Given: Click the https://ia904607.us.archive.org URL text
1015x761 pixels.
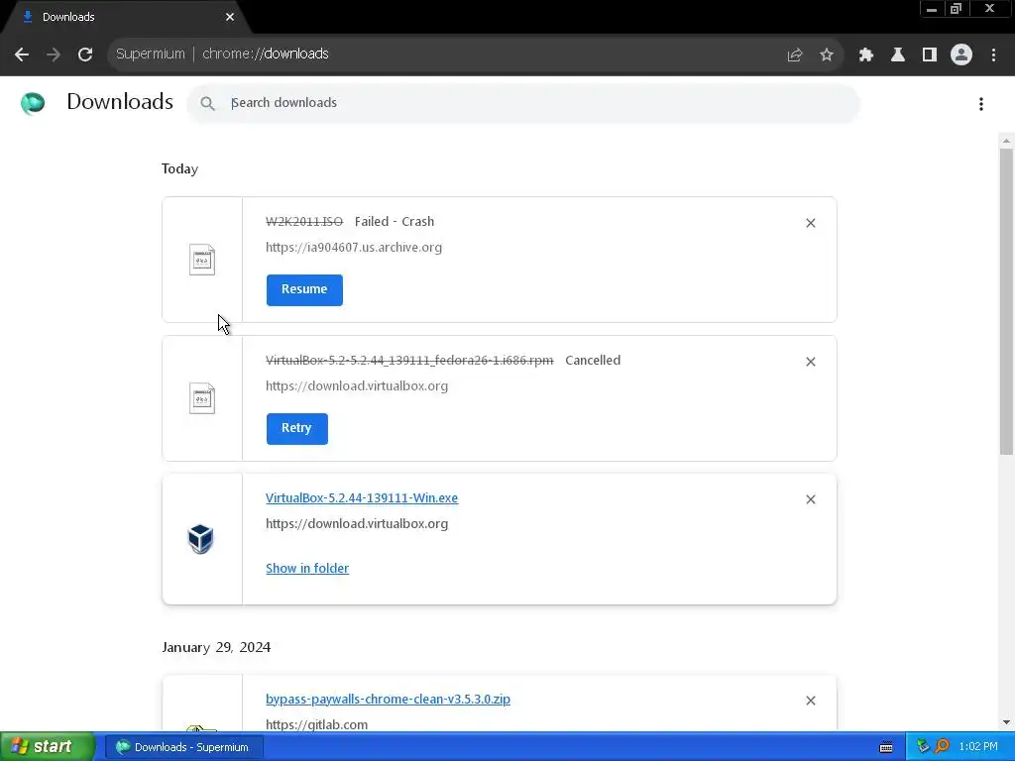Looking at the screenshot, I should click(x=354, y=247).
